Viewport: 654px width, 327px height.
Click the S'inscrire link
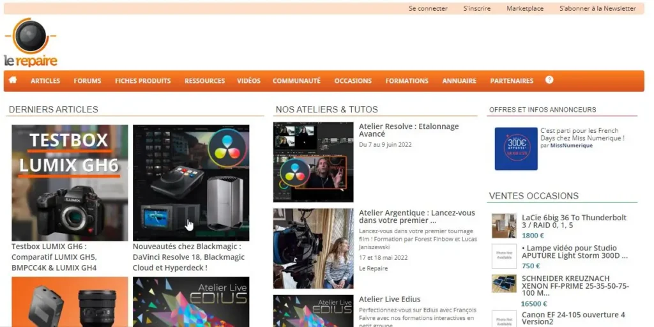(476, 8)
